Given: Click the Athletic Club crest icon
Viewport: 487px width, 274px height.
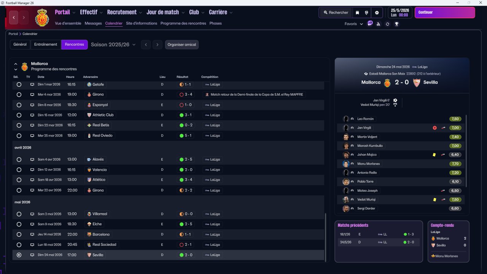Looking at the screenshot, I should pos(89,115).
